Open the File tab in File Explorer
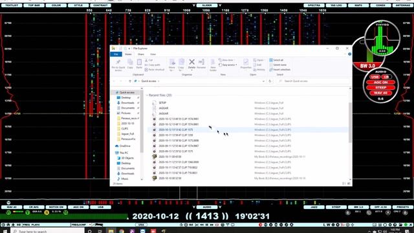This screenshot has height=233, width=414. pos(116,54)
